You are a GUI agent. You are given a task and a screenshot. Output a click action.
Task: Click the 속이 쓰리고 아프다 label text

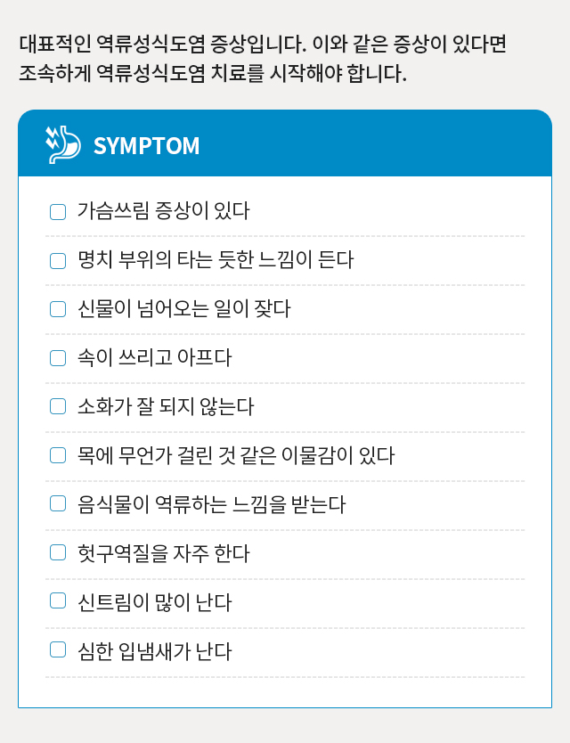click(154, 359)
